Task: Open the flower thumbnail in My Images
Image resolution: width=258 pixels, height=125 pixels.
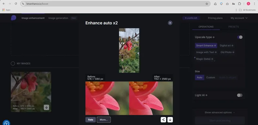Action: click(x=31, y=92)
